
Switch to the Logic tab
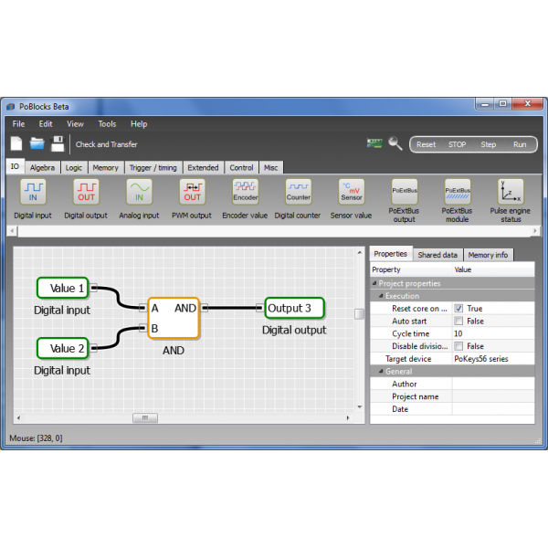point(74,168)
